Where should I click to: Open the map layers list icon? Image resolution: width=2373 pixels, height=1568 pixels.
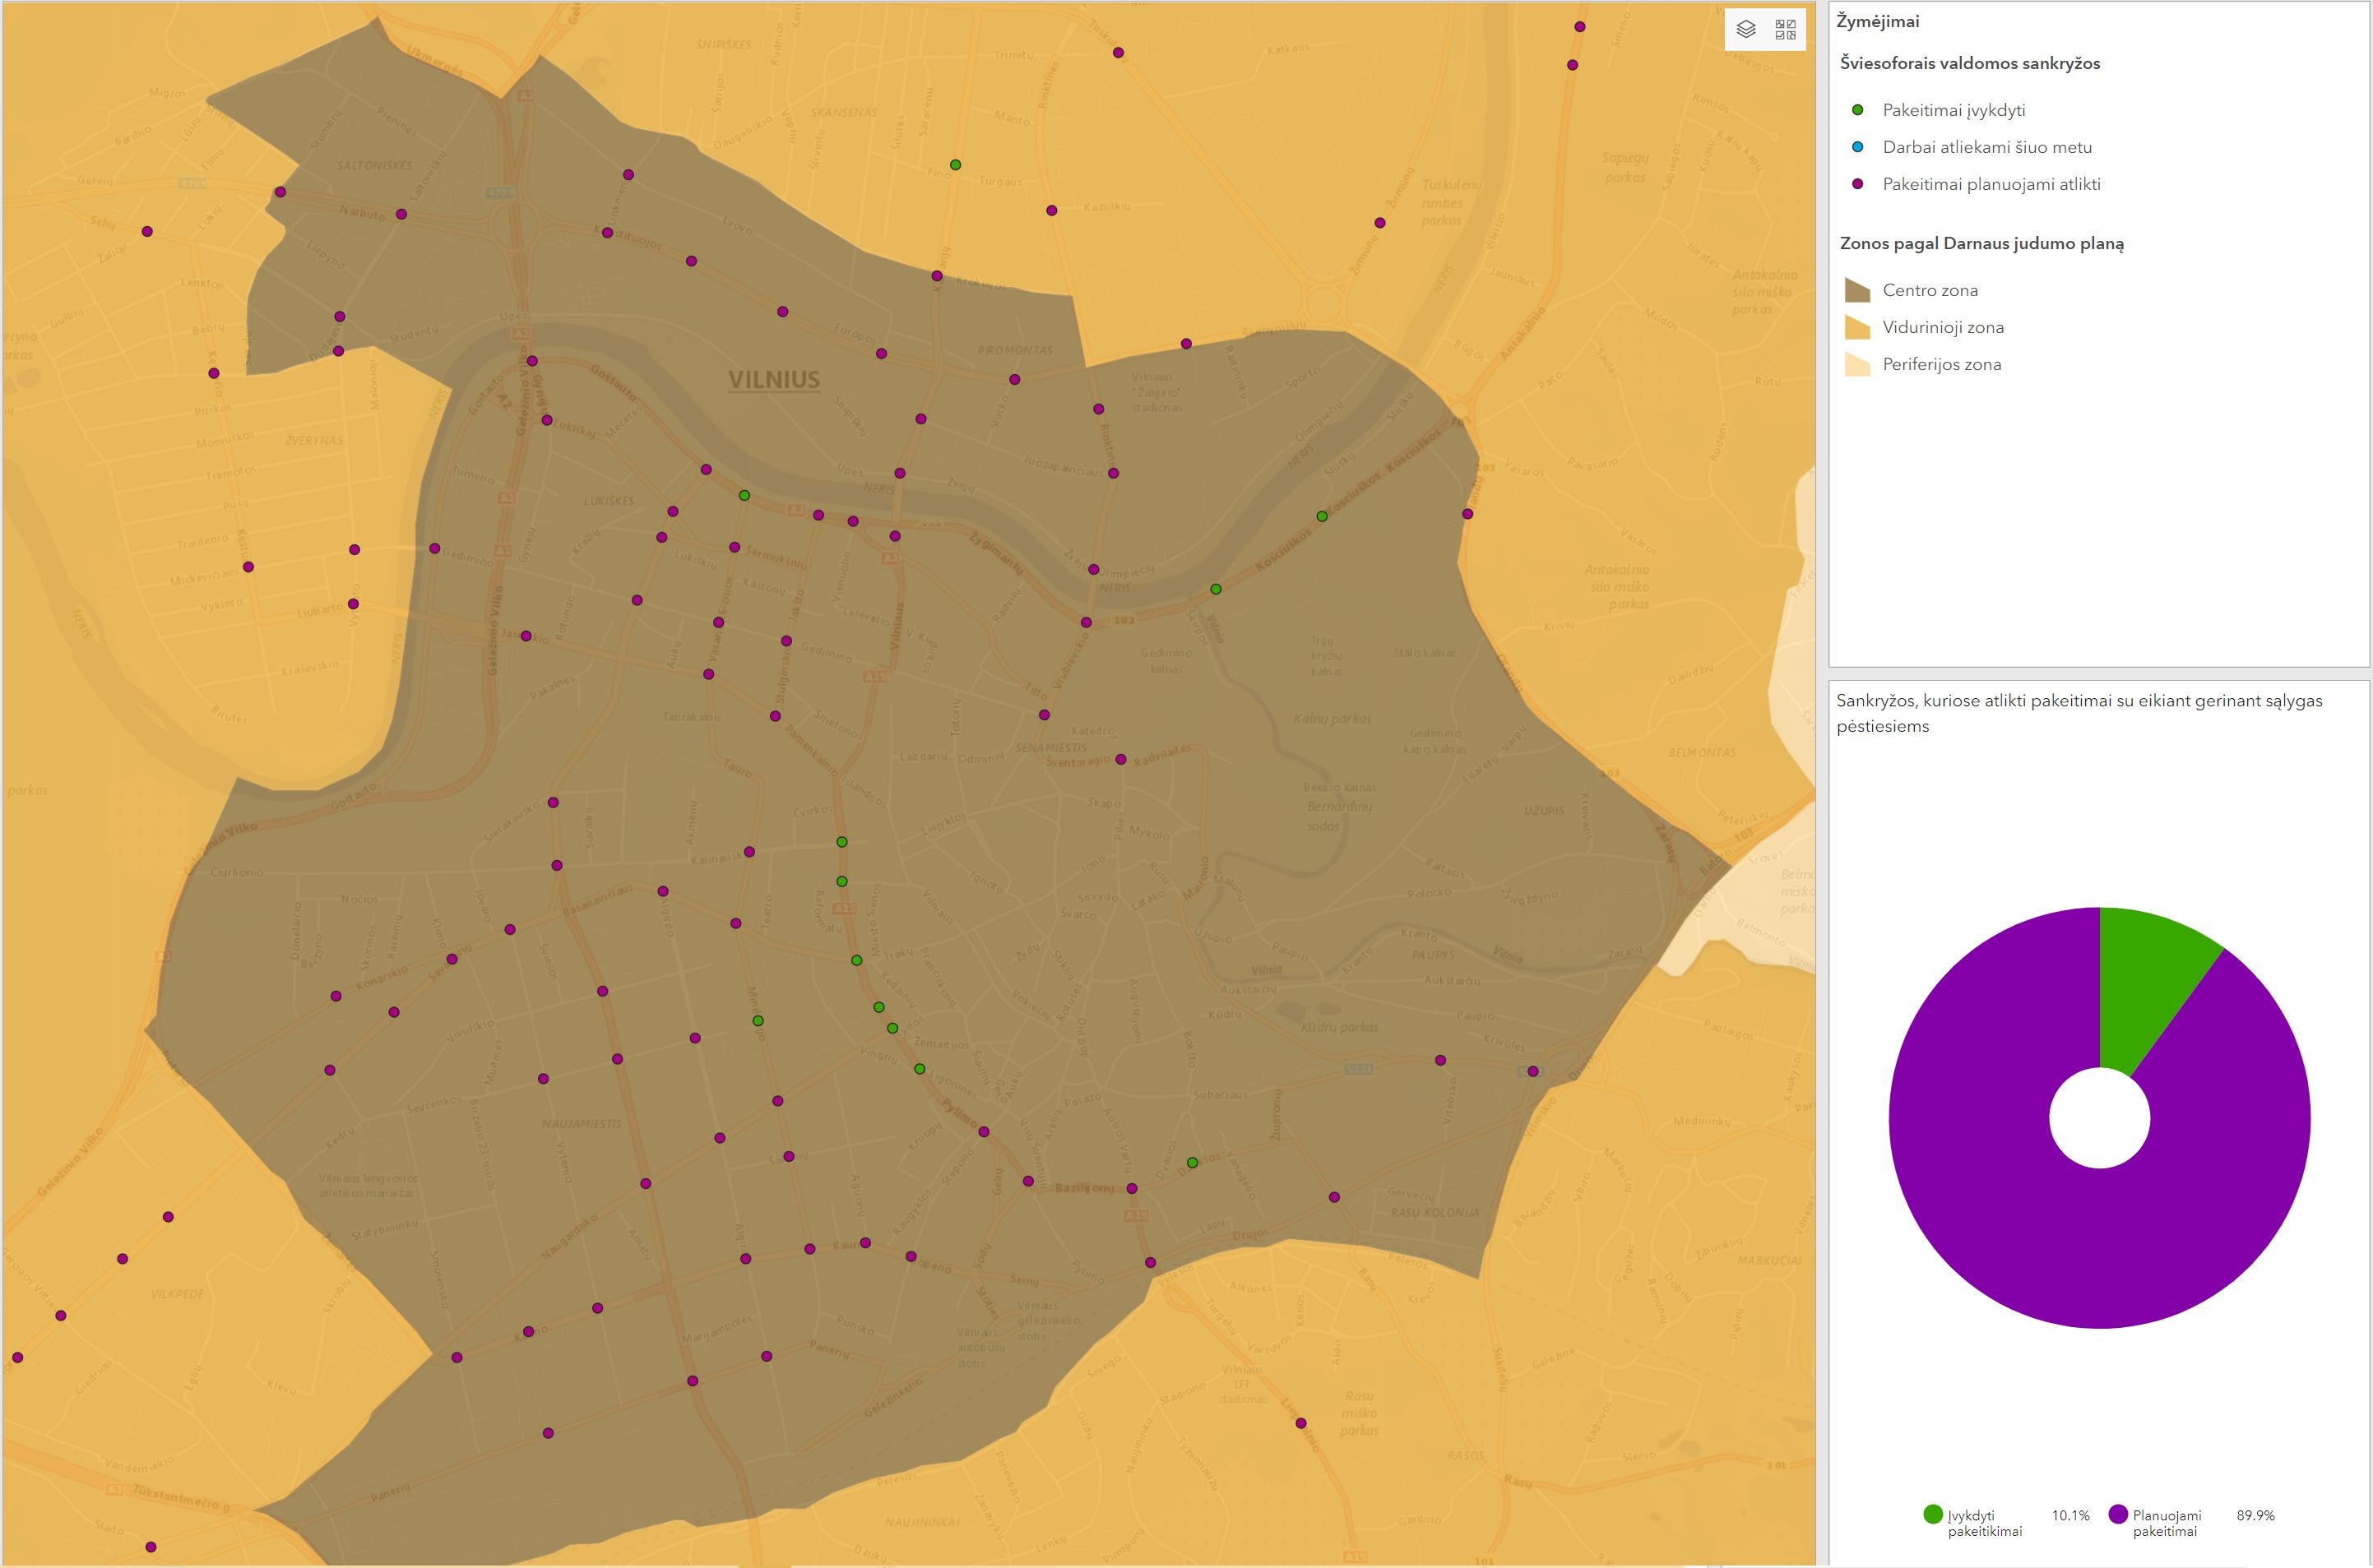pyautogui.click(x=1745, y=29)
